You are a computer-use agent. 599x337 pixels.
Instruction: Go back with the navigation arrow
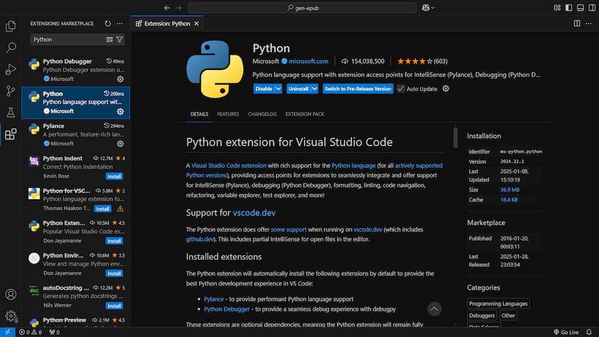pyautogui.click(x=167, y=7)
